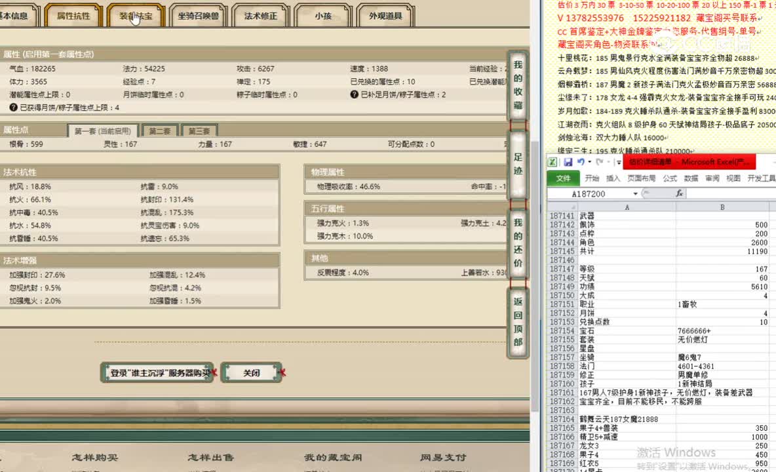The height and width of the screenshot is (472, 776).
Task: Select row header 187145 in Excel
Action: coord(562,251)
